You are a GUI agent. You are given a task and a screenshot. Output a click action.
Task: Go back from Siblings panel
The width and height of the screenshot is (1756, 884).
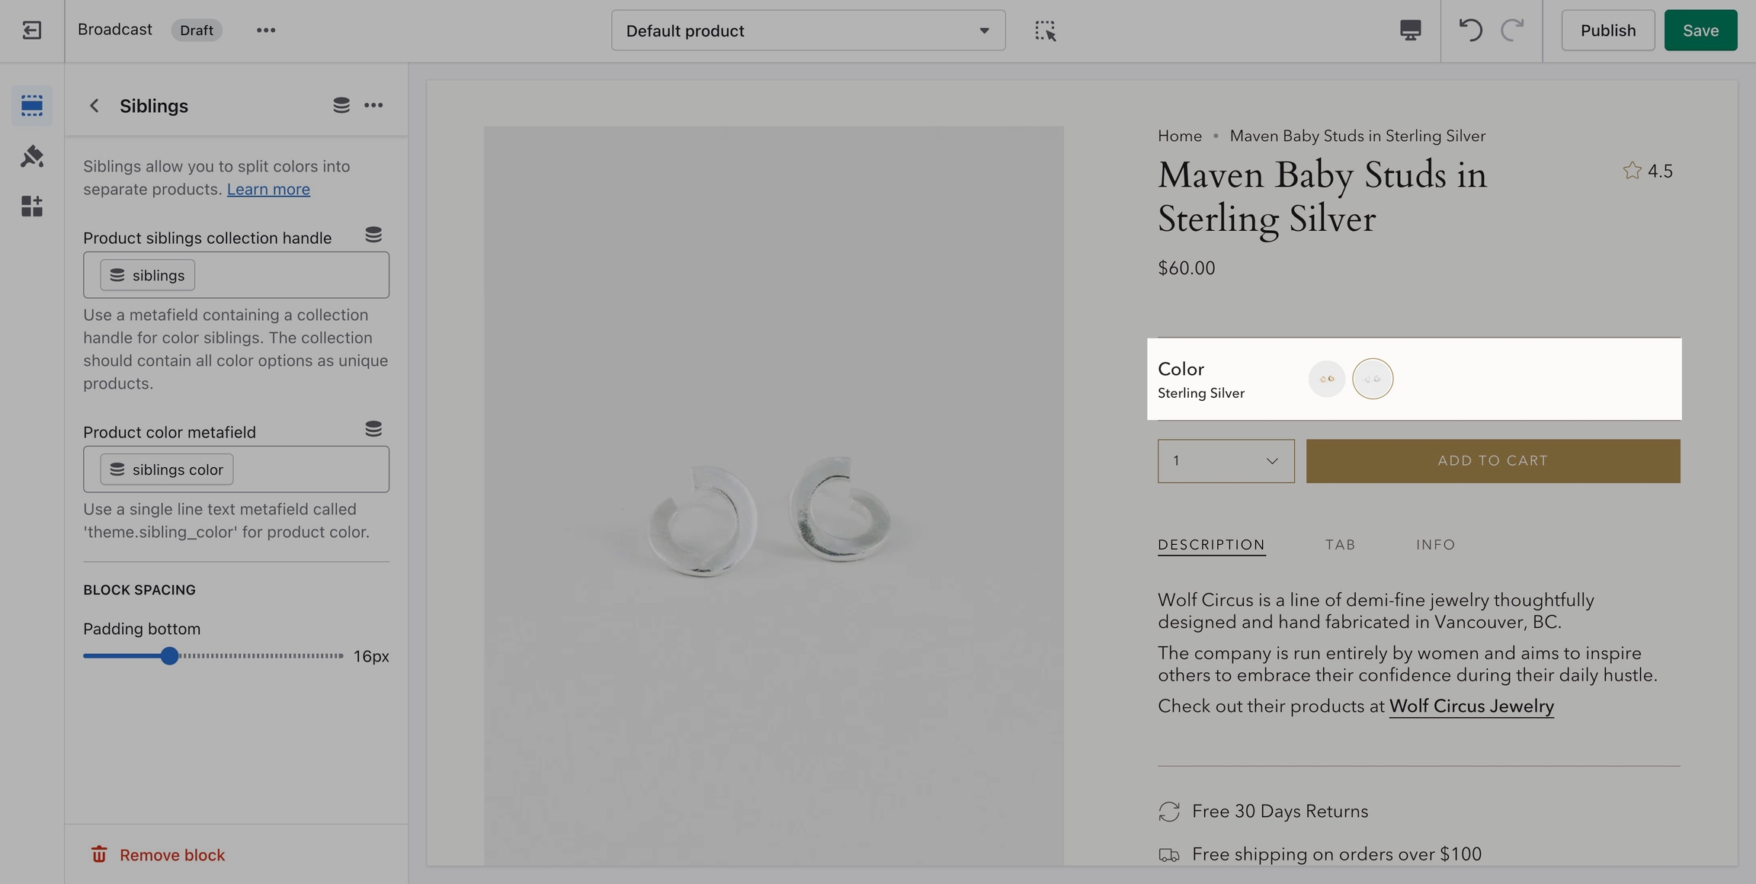(x=95, y=106)
